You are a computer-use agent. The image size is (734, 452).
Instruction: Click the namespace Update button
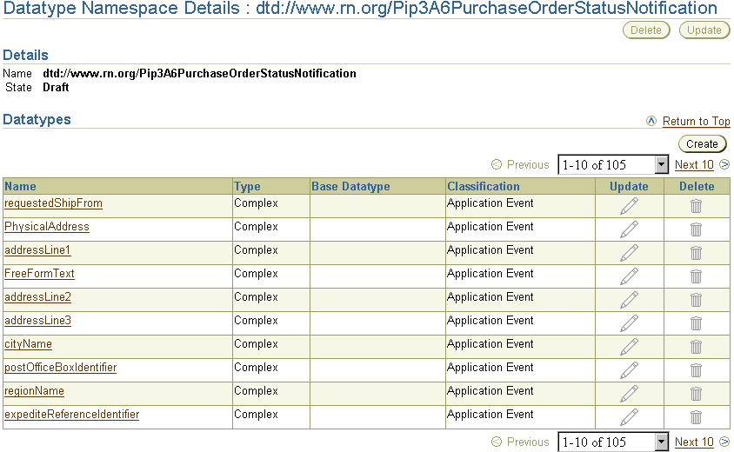(x=704, y=30)
